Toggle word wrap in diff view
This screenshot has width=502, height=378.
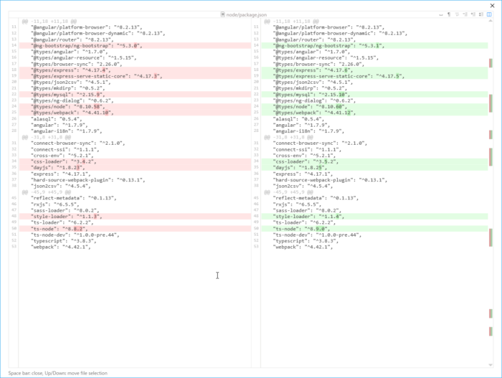pyautogui.click(x=457, y=14)
